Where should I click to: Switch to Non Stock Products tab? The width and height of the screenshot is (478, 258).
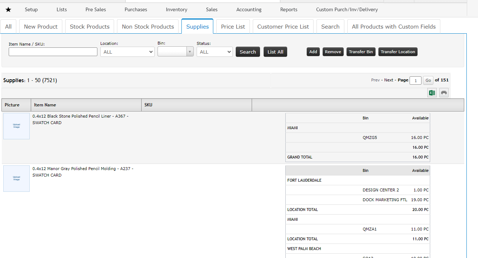pyautogui.click(x=148, y=26)
